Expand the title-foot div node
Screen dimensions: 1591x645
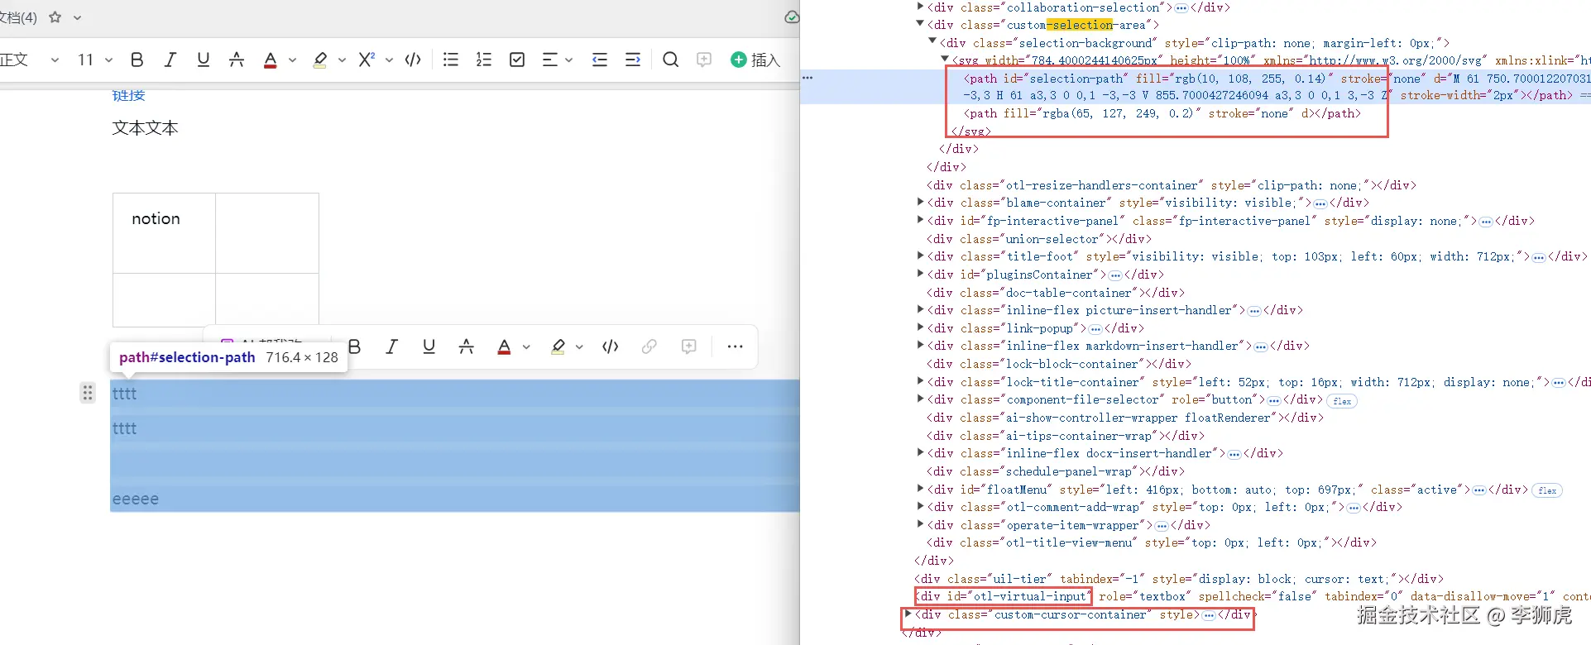click(x=920, y=256)
